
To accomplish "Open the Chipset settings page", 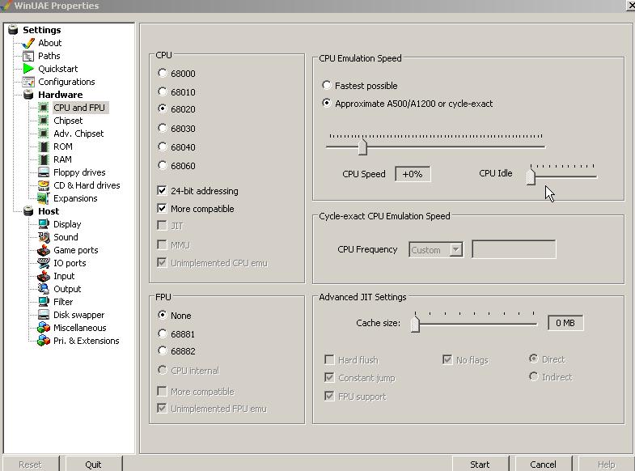I will click(68, 121).
